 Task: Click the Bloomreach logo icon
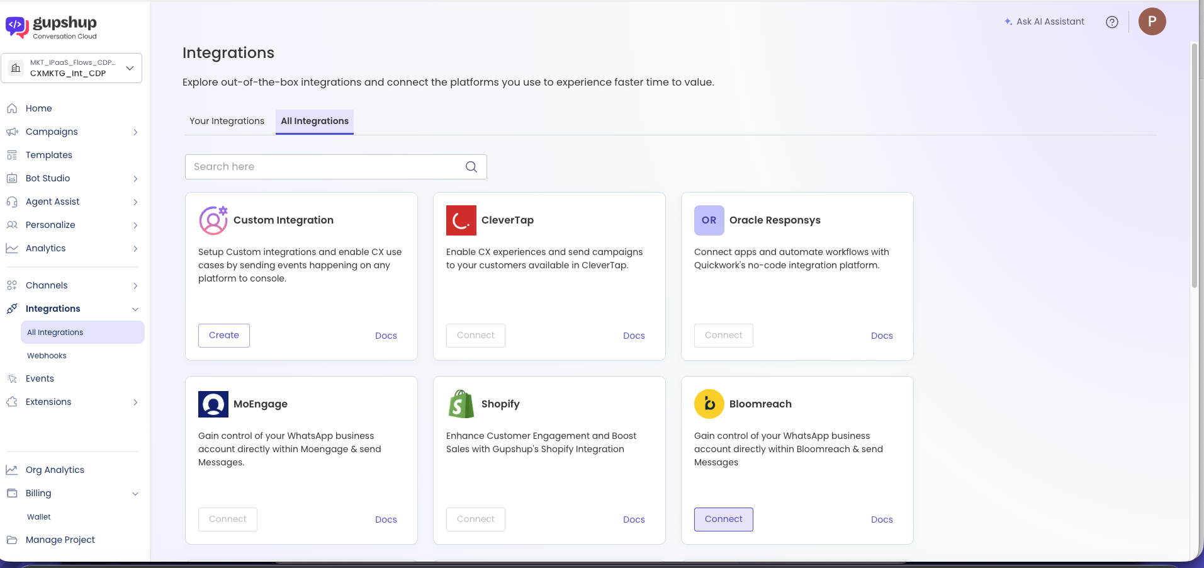(709, 404)
